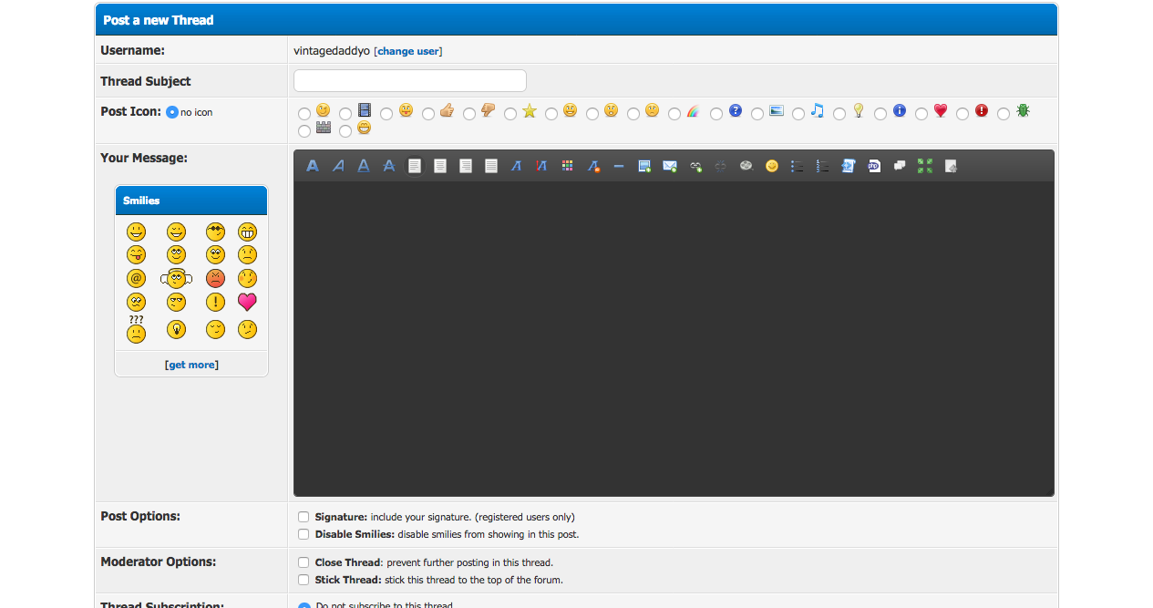The image size is (1153, 608).
Task: Insert an image using the toolbar icon
Action: coord(644,166)
